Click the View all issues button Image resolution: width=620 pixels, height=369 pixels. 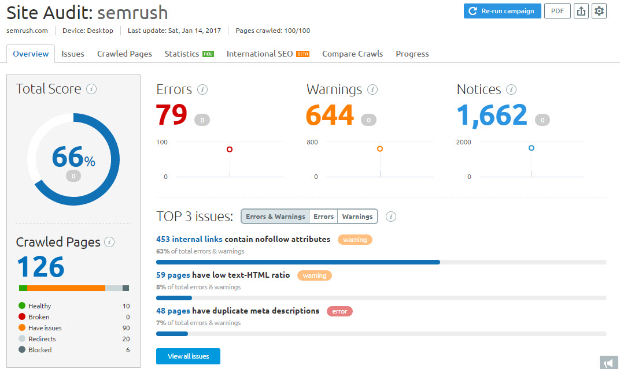coord(188,356)
